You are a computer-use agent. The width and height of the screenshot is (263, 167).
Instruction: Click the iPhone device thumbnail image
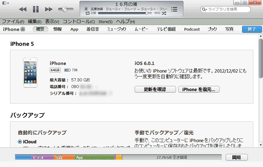30,73
